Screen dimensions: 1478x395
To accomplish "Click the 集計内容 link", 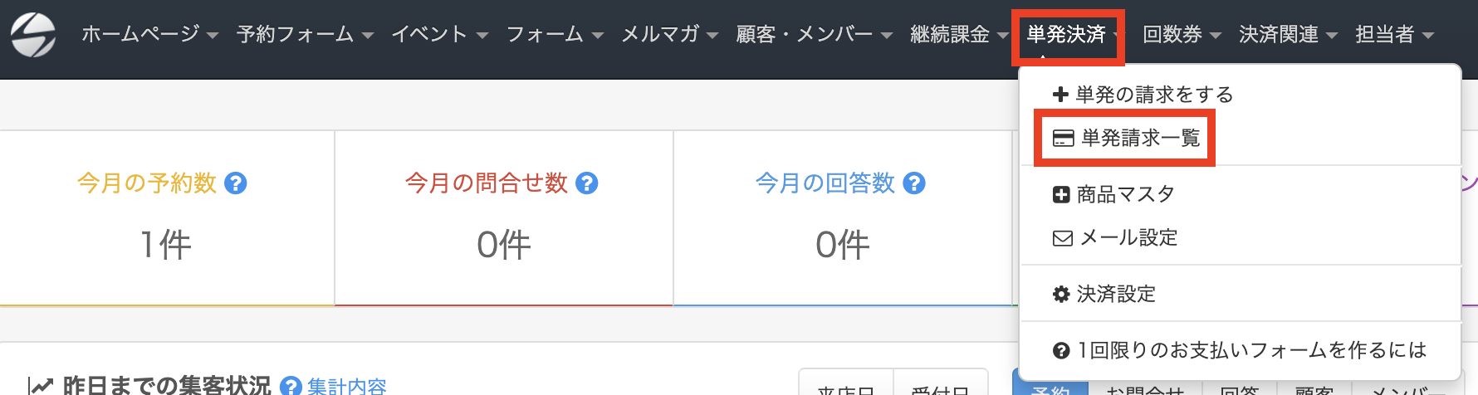I will click(x=346, y=386).
